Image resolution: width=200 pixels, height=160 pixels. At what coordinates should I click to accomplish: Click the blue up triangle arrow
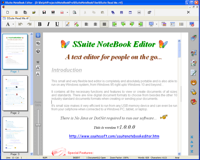pyautogui.click(x=192, y=142)
